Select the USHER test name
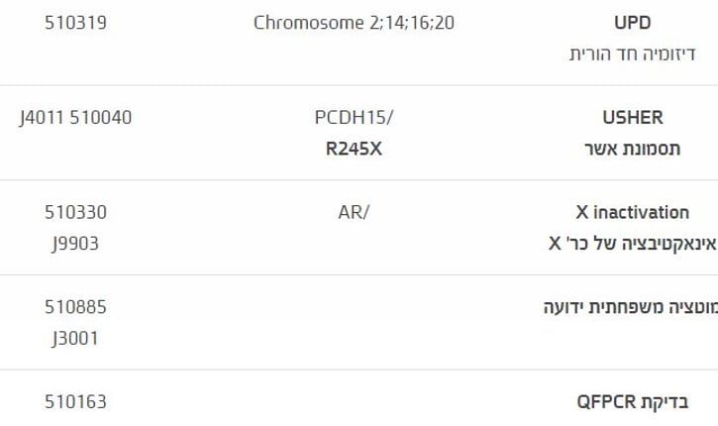718x426 pixels. tap(633, 118)
